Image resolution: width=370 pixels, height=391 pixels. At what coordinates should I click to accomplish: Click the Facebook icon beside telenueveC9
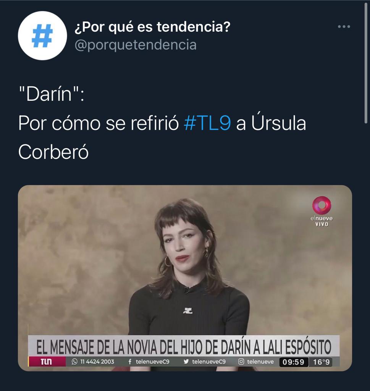pyautogui.click(x=130, y=362)
